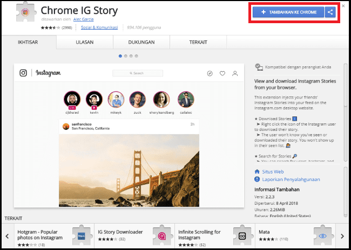
Task: Click the additional info panel scrollbar
Action: click(x=346, y=192)
